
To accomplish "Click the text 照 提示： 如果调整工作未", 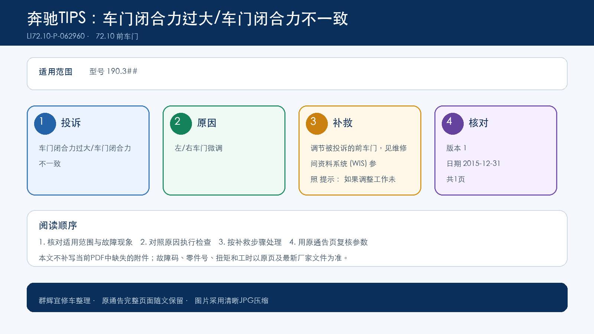I will pos(353,179).
